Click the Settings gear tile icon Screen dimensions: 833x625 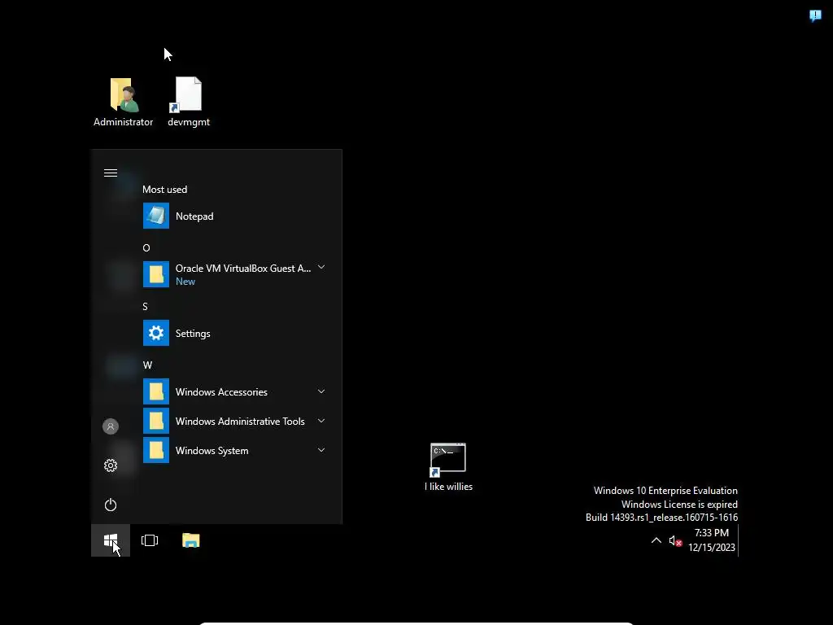point(156,333)
